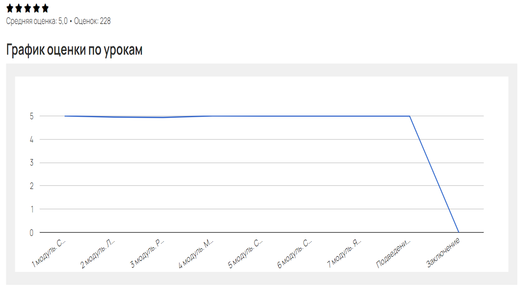The height and width of the screenshot is (288, 522).
Task: Select the '6 модуль' x-axis label
Action: (x=296, y=253)
